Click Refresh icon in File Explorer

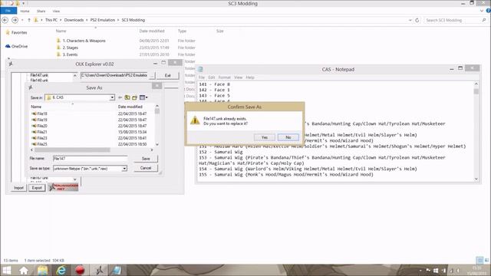417,20
